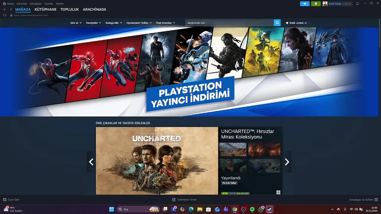Open the İndirmeleri Yönet download icon
The image size is (381, 214).
pos(174,200)
